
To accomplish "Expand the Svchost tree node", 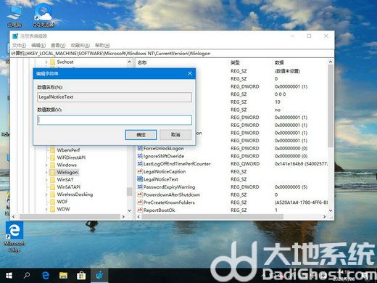I will [46, 62].
